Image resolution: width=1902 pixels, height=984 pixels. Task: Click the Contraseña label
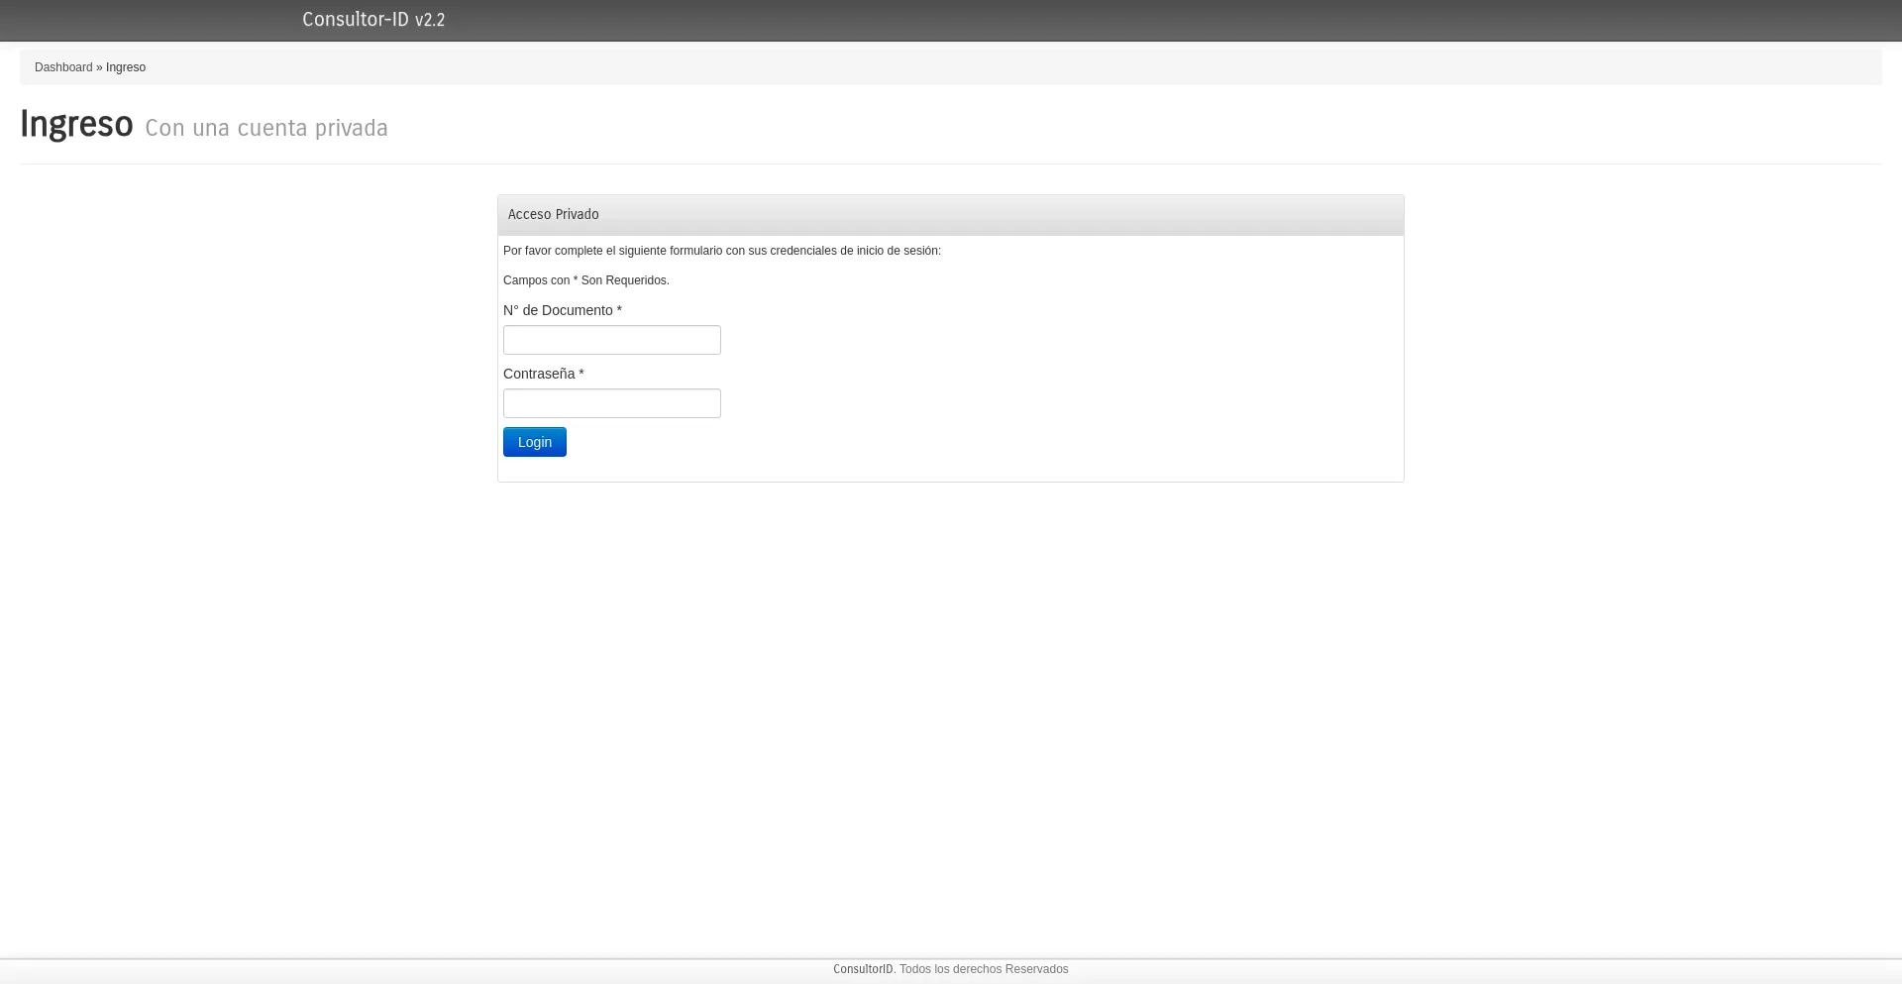544,374
